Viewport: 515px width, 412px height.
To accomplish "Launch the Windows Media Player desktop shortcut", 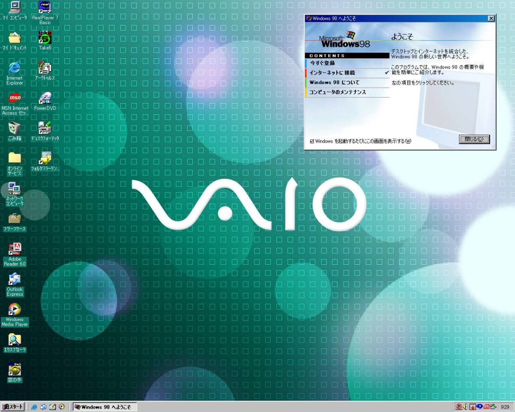I will click(15, 315).
